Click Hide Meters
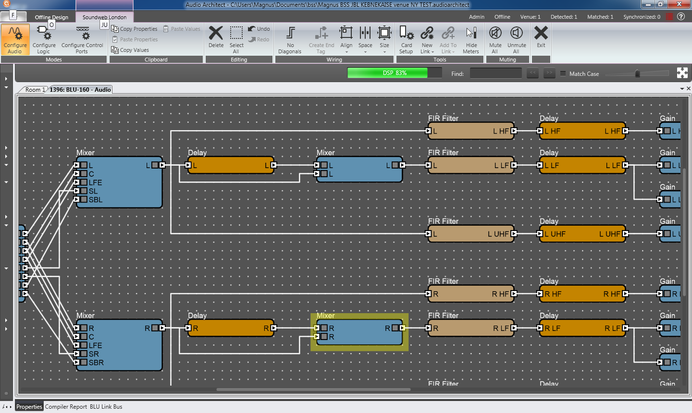Viewport: 692px width, 413px height. pos(471,39)
